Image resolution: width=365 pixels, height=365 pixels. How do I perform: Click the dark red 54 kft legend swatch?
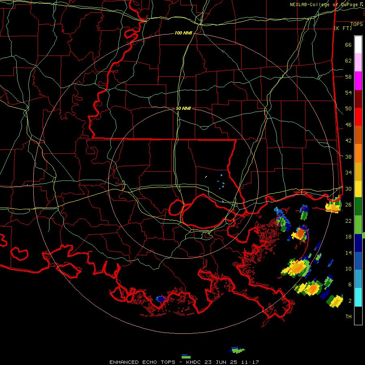pyautogui.click(x=358, y=99)
